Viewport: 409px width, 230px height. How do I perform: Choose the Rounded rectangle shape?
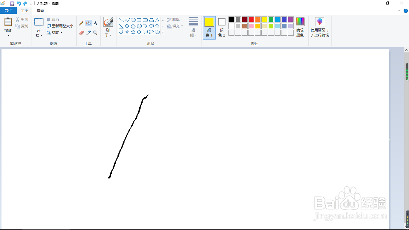[145, 20]
